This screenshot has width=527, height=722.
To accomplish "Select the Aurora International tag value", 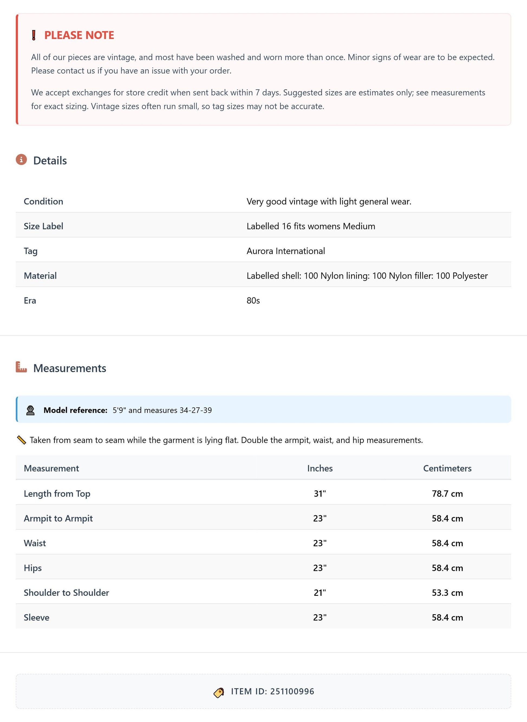I will coord(286,251).
